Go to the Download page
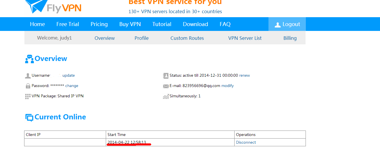Image resolution: width=380 pixels, height=150 pixels. pos(195,24)
